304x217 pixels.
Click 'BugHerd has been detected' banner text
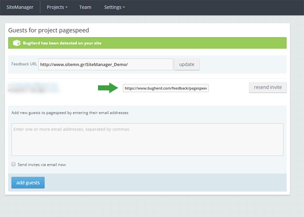62,43
